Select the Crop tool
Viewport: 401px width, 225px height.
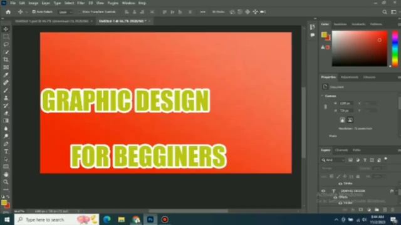[x=6, y=60]
